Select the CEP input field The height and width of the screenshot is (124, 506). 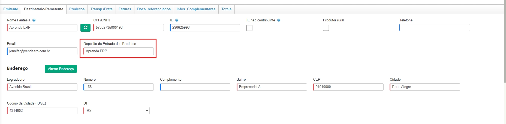coord(348,87)
